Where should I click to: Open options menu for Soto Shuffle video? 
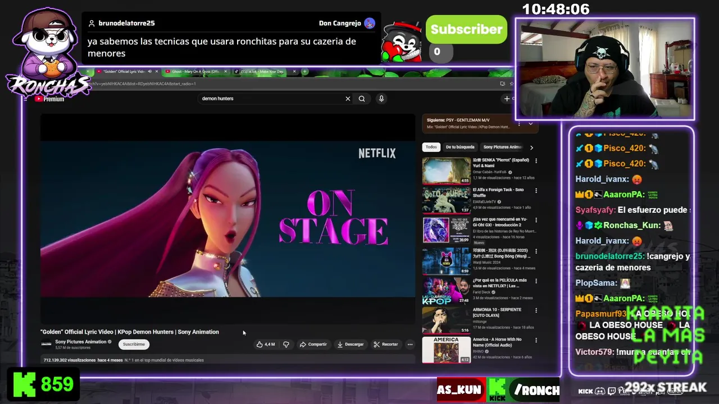click(x=536, y=190)
